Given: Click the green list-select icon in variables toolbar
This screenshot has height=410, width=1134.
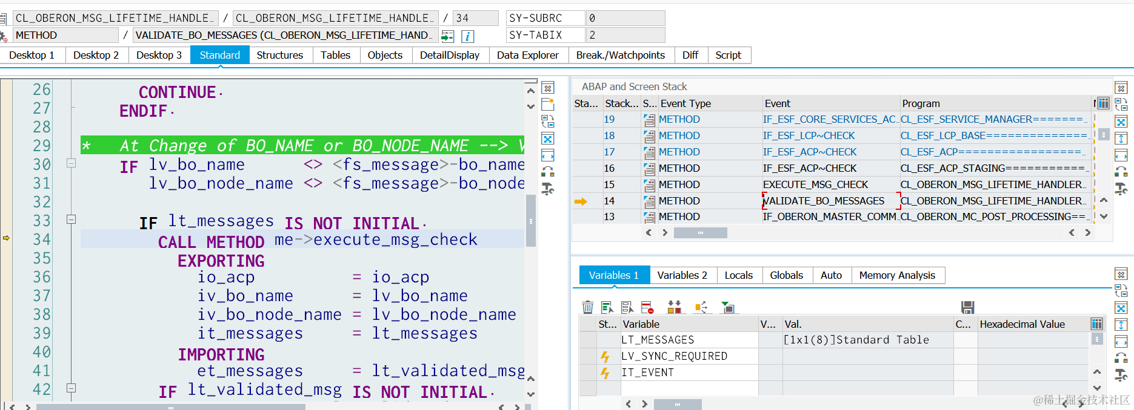Looking at the screenshot, I should tap(607, 307).
